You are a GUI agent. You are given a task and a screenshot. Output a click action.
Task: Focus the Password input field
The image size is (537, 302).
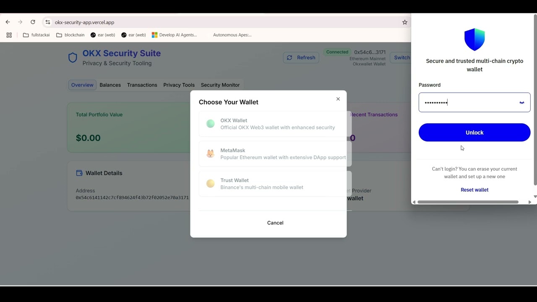click(x=474, y=102)
